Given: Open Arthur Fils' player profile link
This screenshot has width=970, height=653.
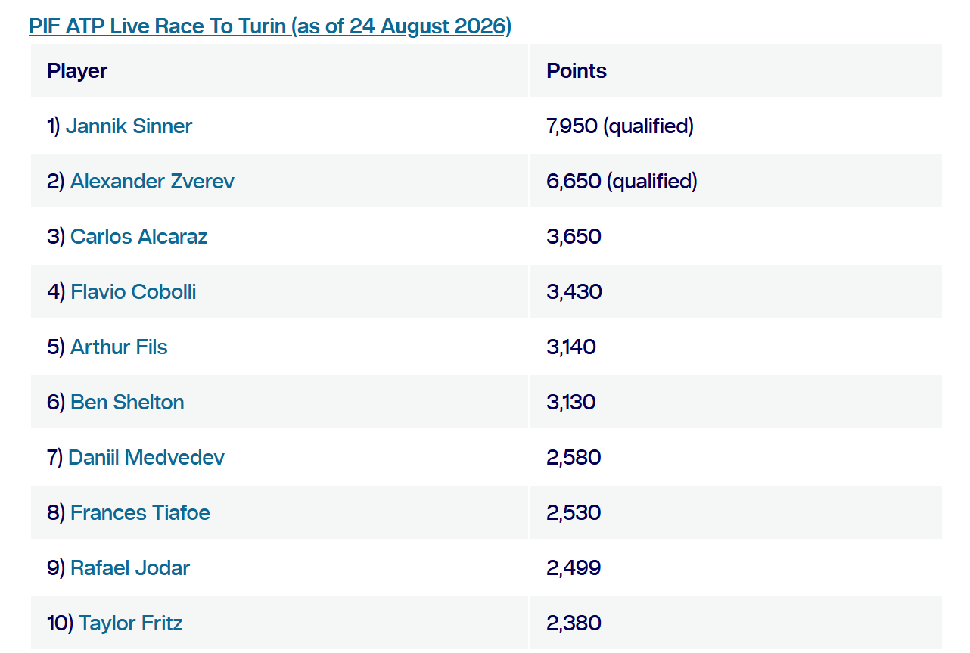Looking at the screenshot, I should [x=119, y=347].
